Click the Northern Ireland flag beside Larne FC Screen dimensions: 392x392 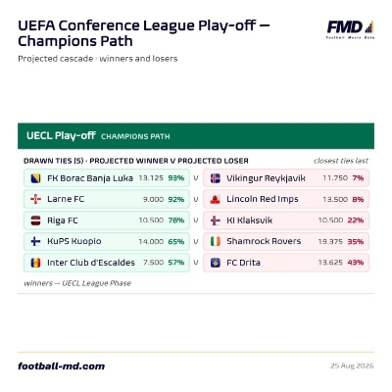click(35, 199)
